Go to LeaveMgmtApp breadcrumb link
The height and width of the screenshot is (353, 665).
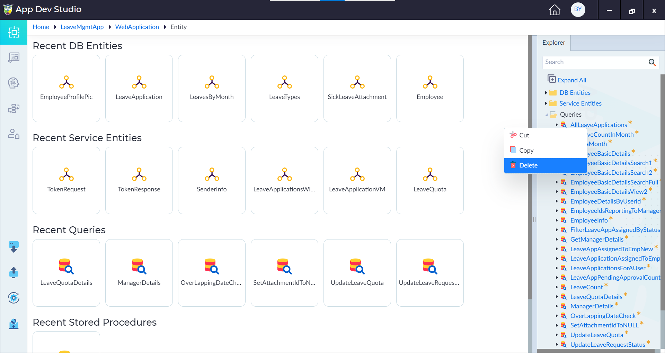[82, 27]
